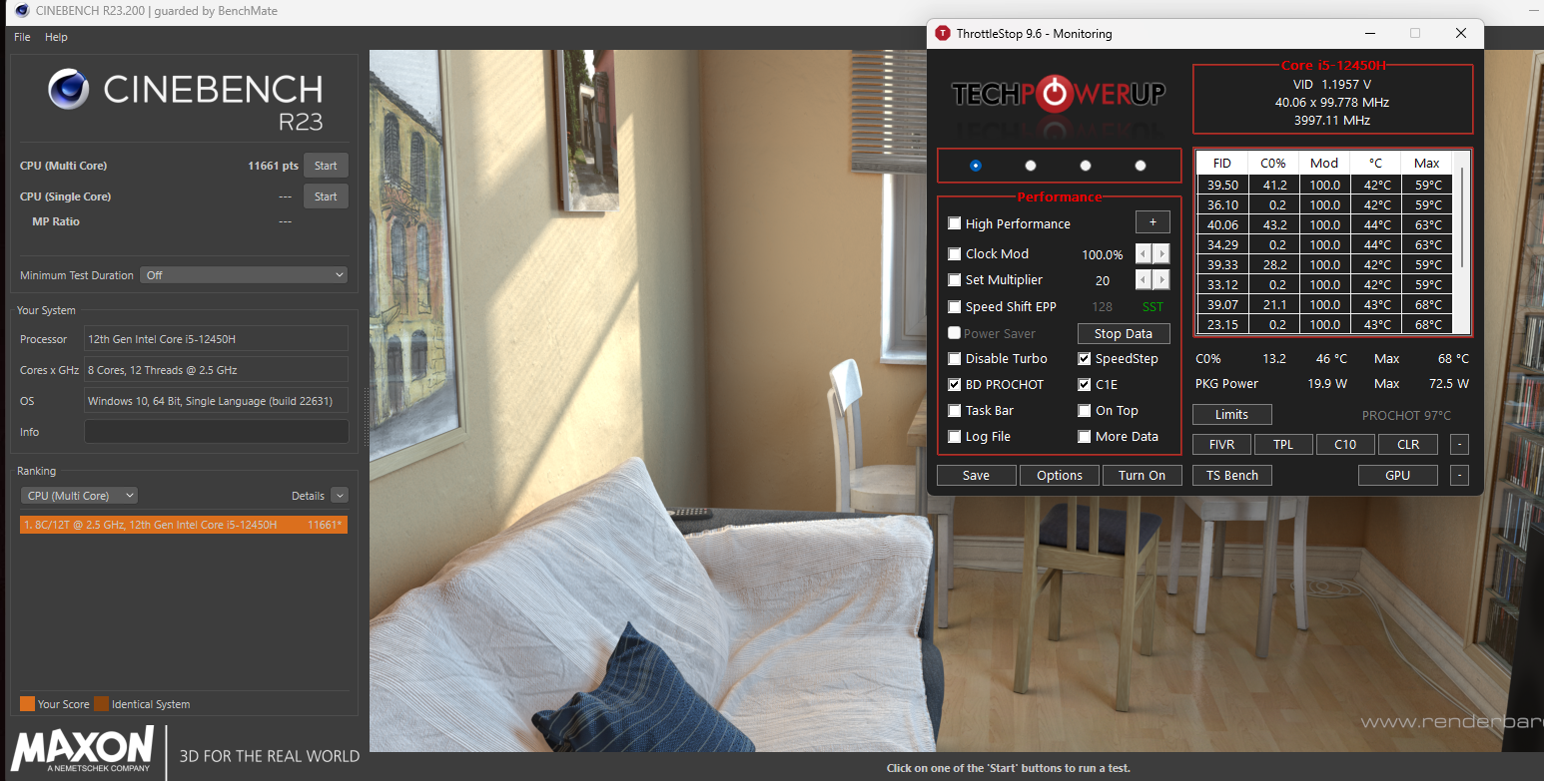Screen dimensions: 1544x781
Task: Start the CPU Multi Core test
Action: 326,166
